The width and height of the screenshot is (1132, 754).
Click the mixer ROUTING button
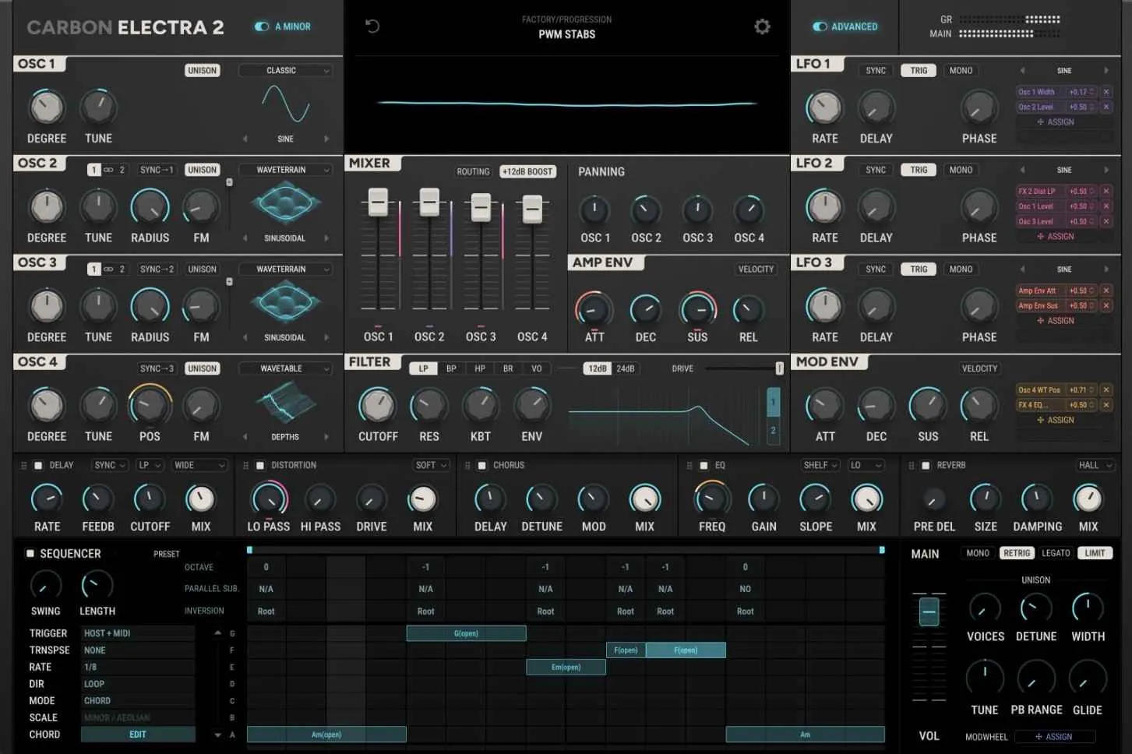pyautogui.click(x=473, y=171)
